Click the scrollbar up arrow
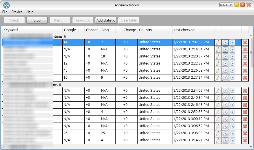Image resolution: width=254 pixels, height=150 pixels. (251, 35)
